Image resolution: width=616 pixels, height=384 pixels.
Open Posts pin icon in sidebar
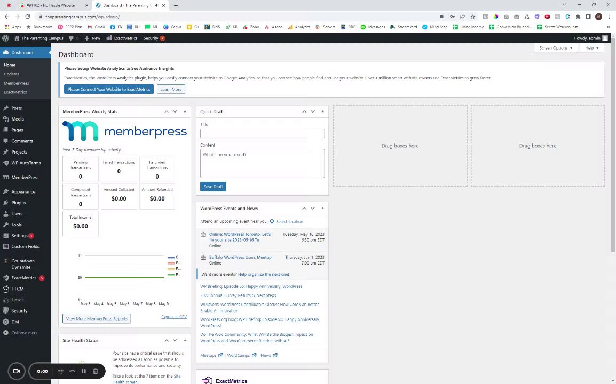pyautogui.click(x=5, y=108)
